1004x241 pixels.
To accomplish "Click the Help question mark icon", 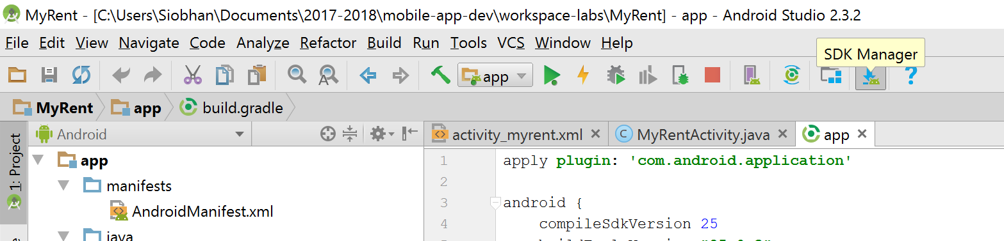I will pos(910,75).
